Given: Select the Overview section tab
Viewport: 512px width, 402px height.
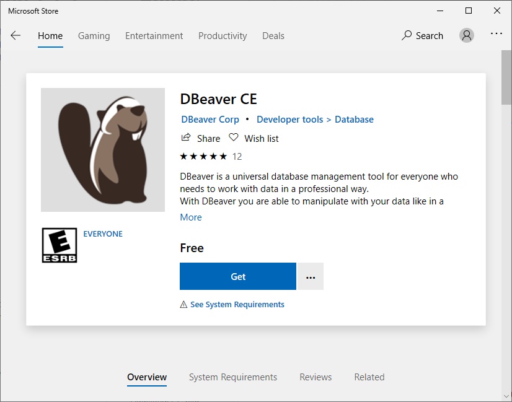Looking at the screenshot, I should (x=147, y=377).
